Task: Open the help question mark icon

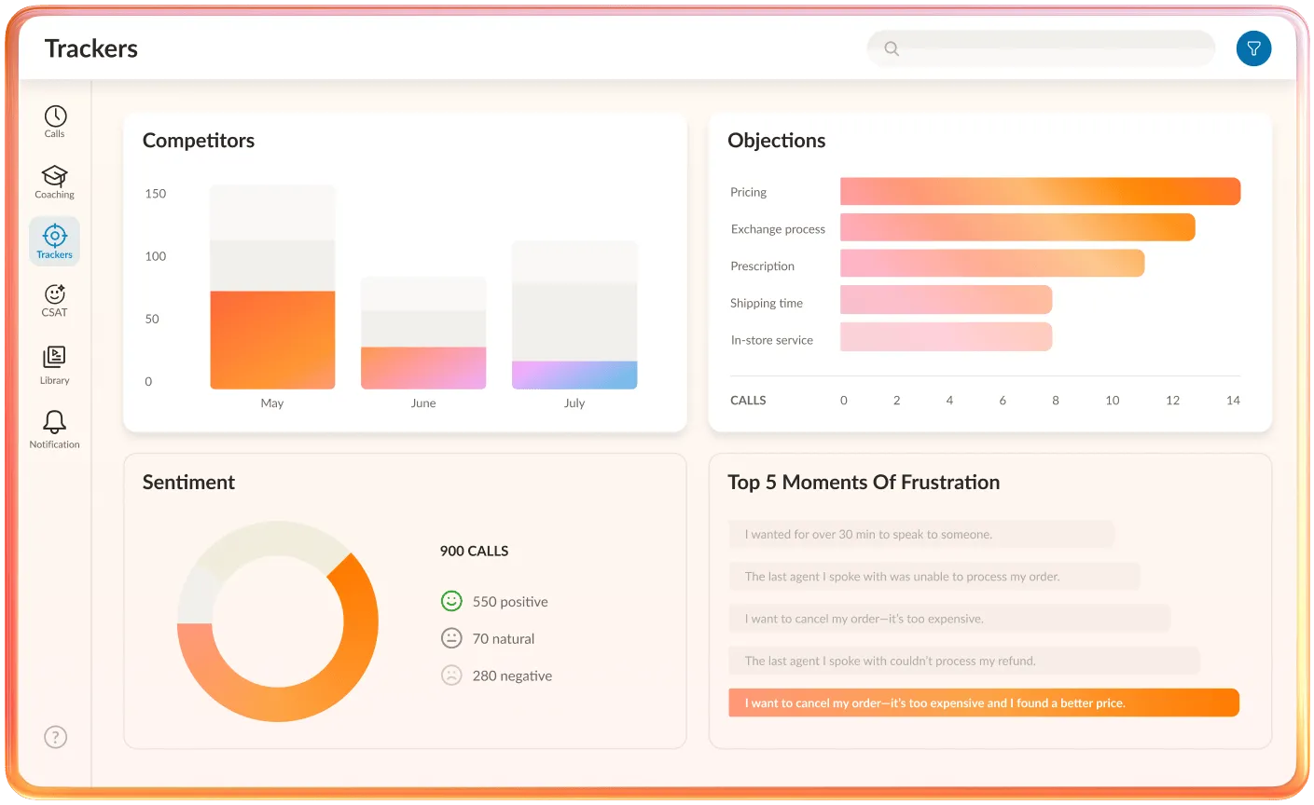Action: point(55,736)
